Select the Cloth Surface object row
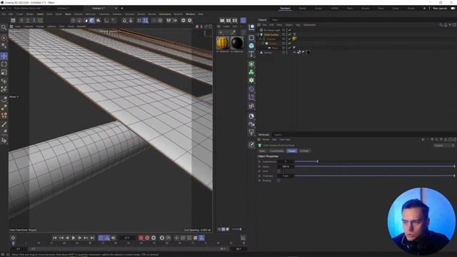The image size is (457, 257). coord(271,35)
